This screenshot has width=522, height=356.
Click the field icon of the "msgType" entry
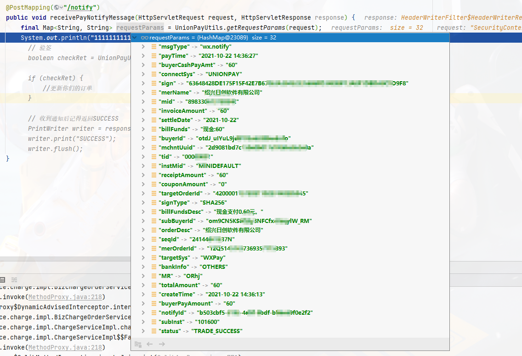154,46
